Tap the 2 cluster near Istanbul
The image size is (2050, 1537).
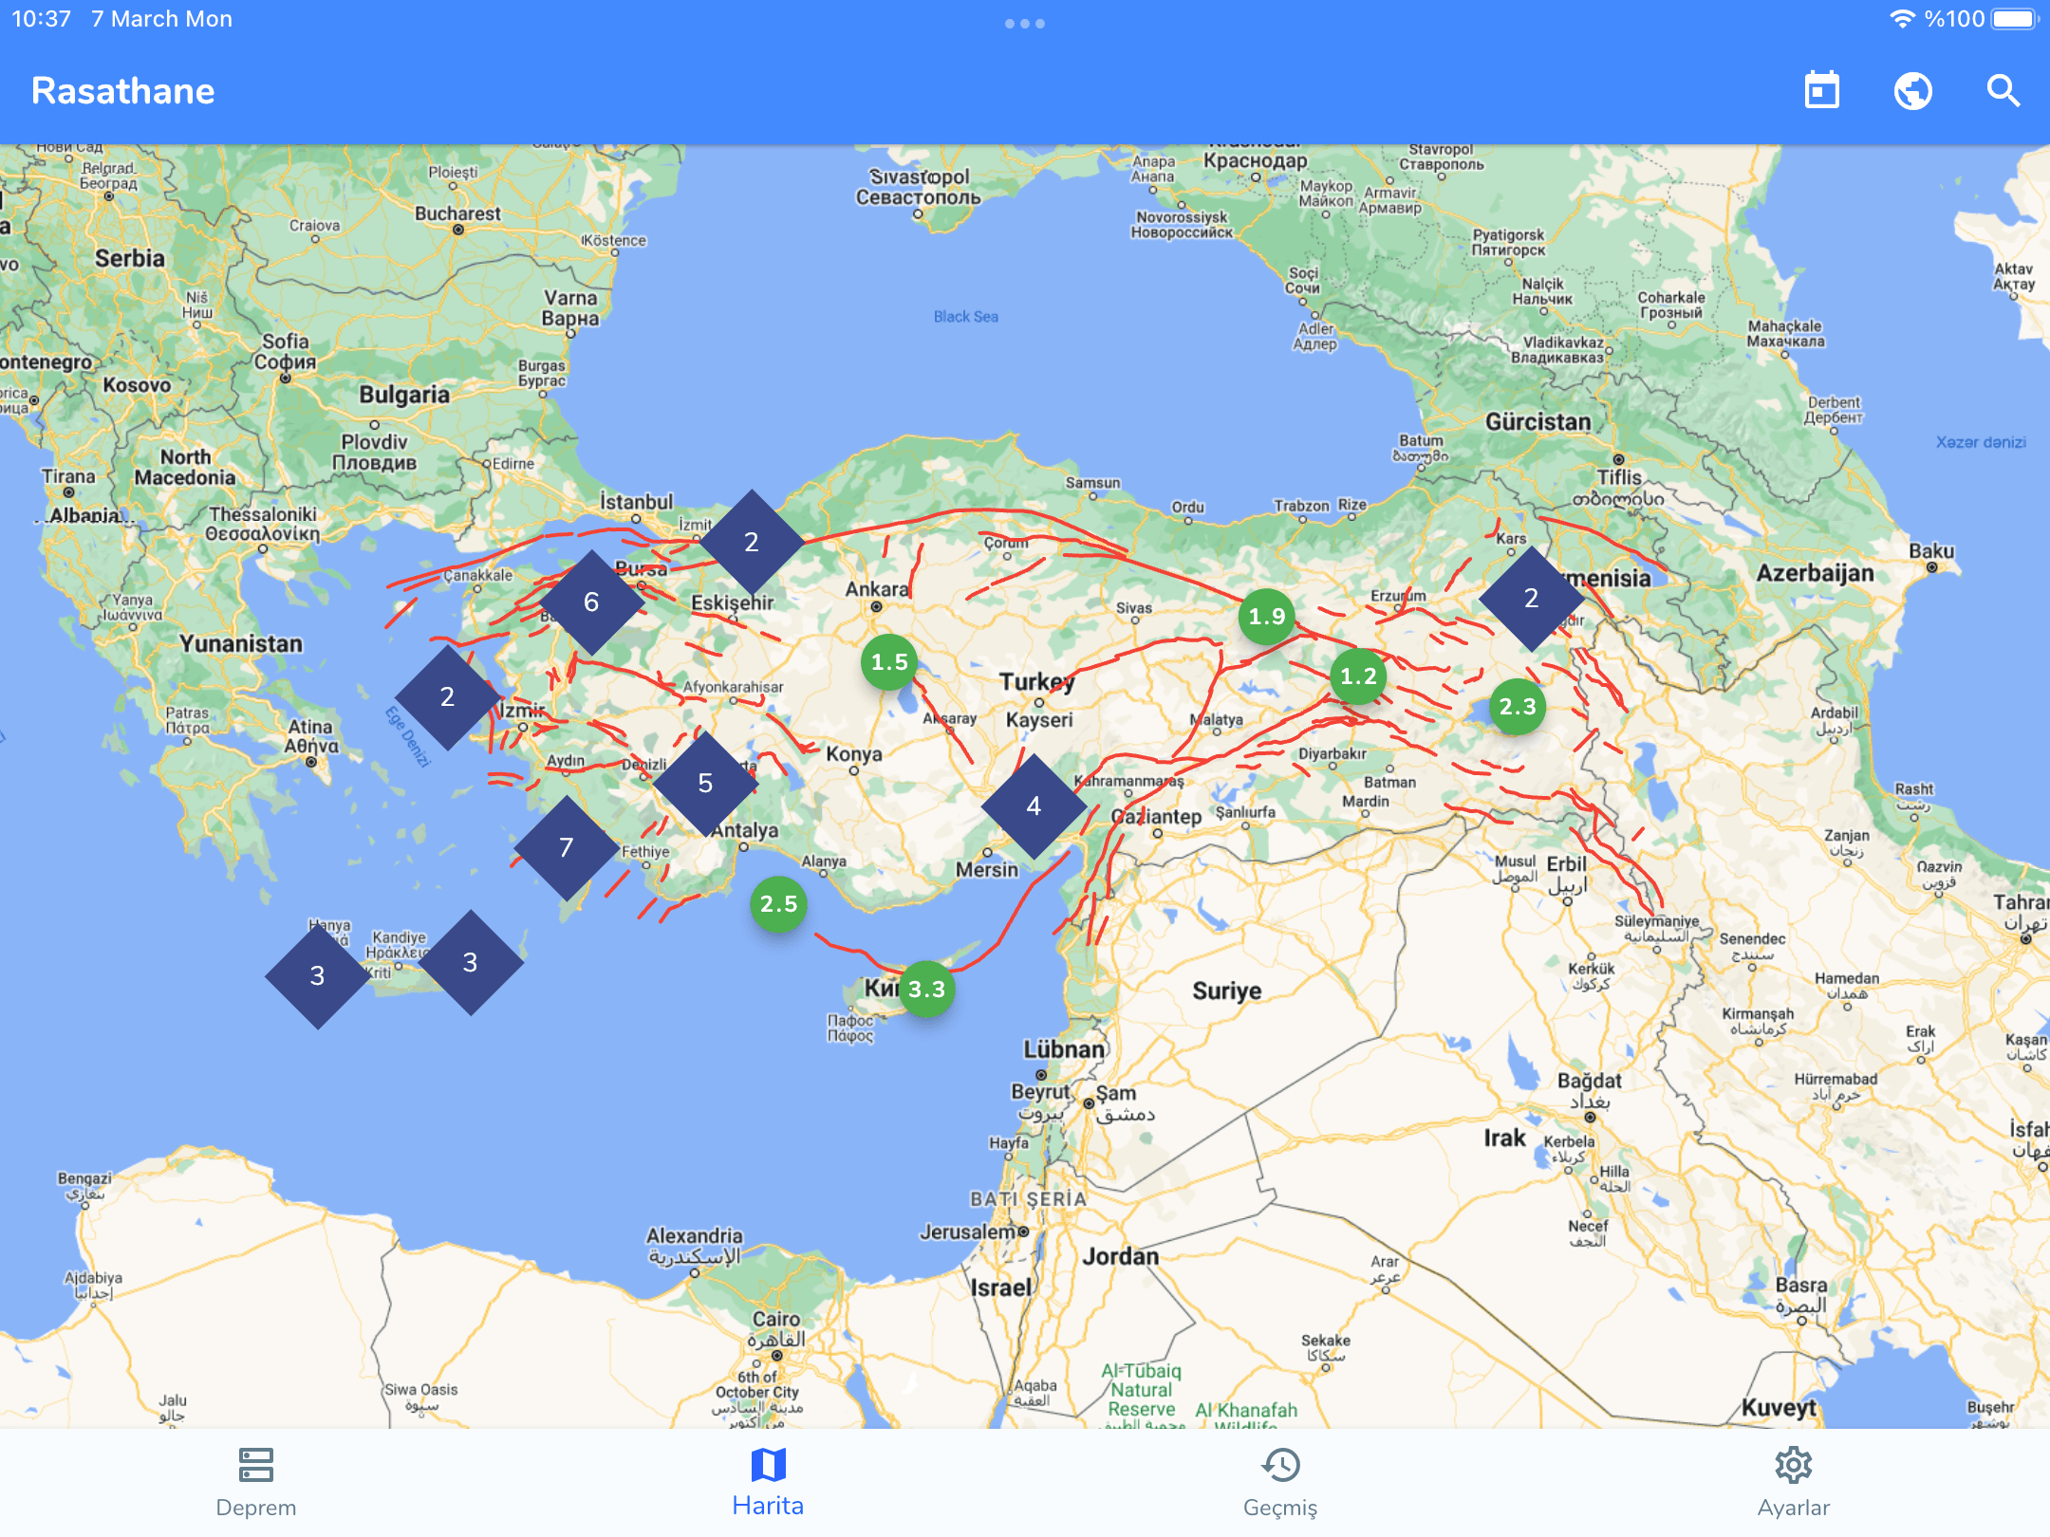[751, 542]
